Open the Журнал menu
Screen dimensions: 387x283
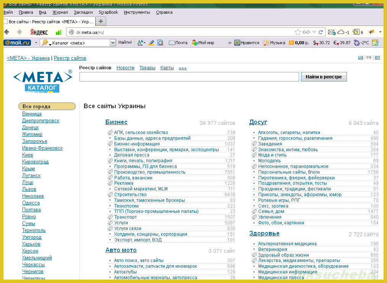pyautogui.click(x=60, y=12)
